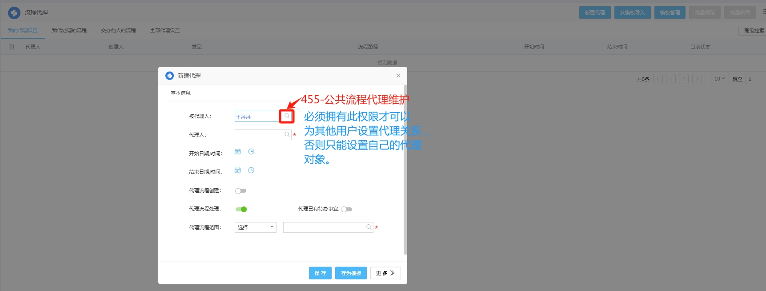Toggle 代理已有待办事宜 switch on

coord(346,209)
